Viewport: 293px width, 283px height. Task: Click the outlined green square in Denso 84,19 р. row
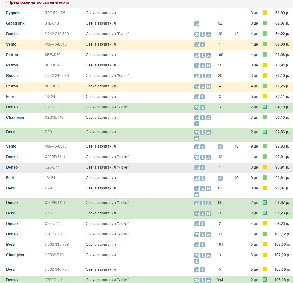pos(265,107)
